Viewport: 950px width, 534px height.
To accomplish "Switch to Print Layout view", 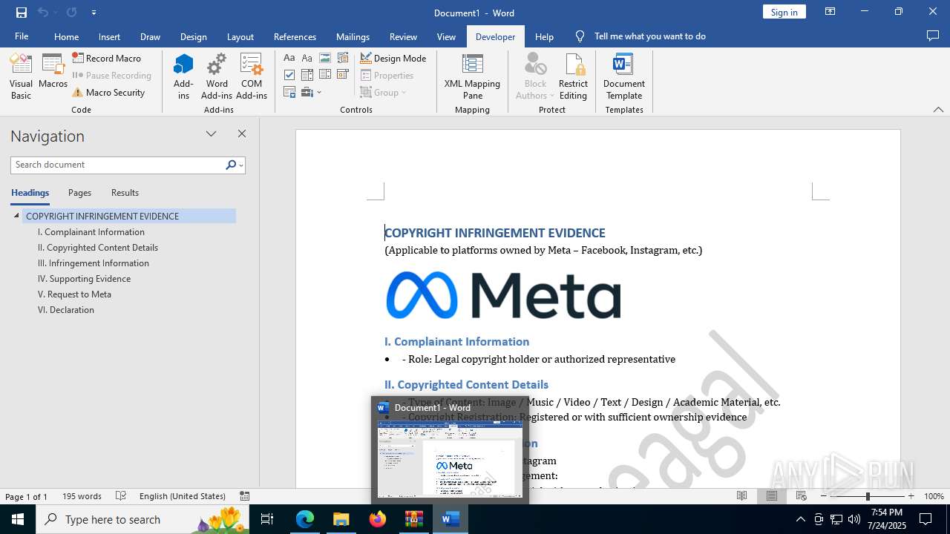I will [771, 496].
